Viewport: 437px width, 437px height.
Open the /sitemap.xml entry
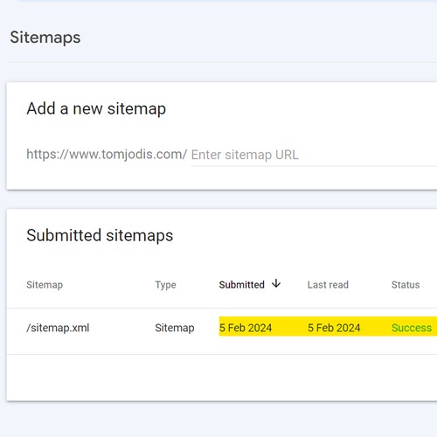click(x=58, y=328)
